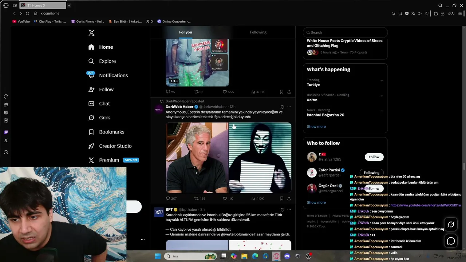Open the Online Converter bookmark

tap(174, 21)
